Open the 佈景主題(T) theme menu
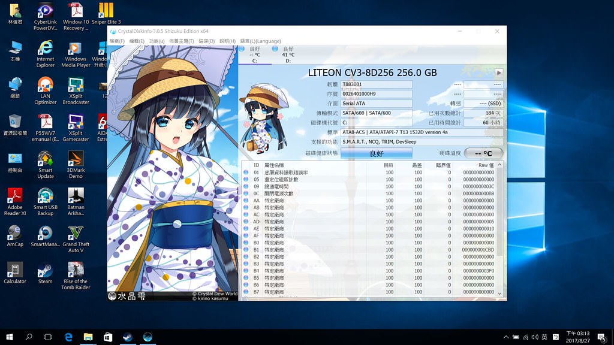The width and height of the screenshot is (614, 345). click(182, 41)
